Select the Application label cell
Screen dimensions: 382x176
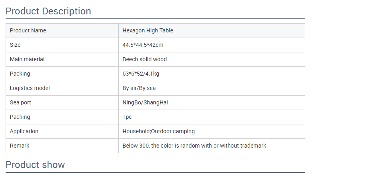pyautogui.click(x=62, y=131)
